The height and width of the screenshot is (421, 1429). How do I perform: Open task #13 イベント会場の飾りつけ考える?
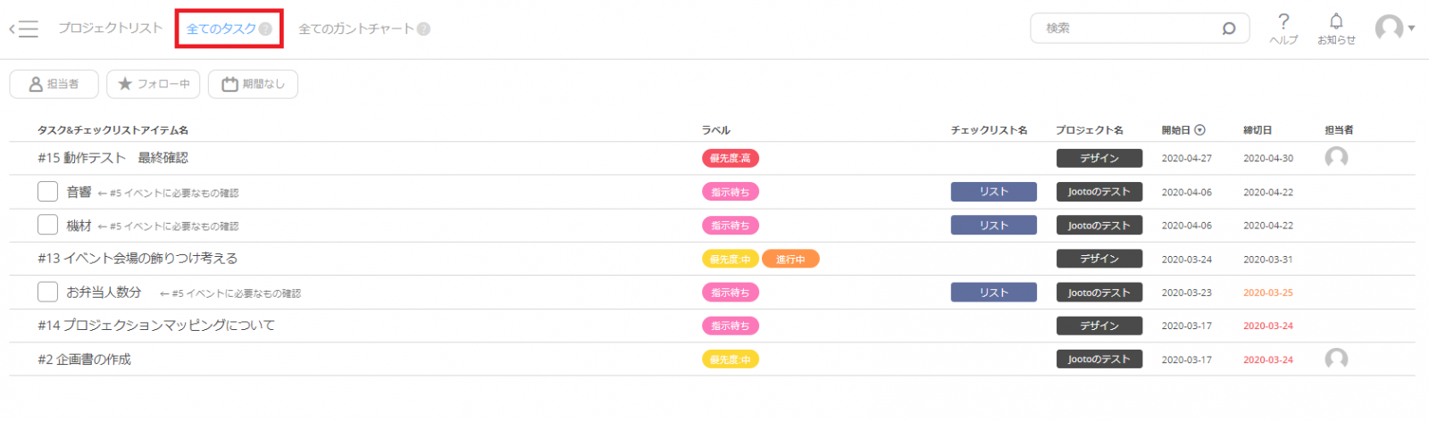(138, 259)
